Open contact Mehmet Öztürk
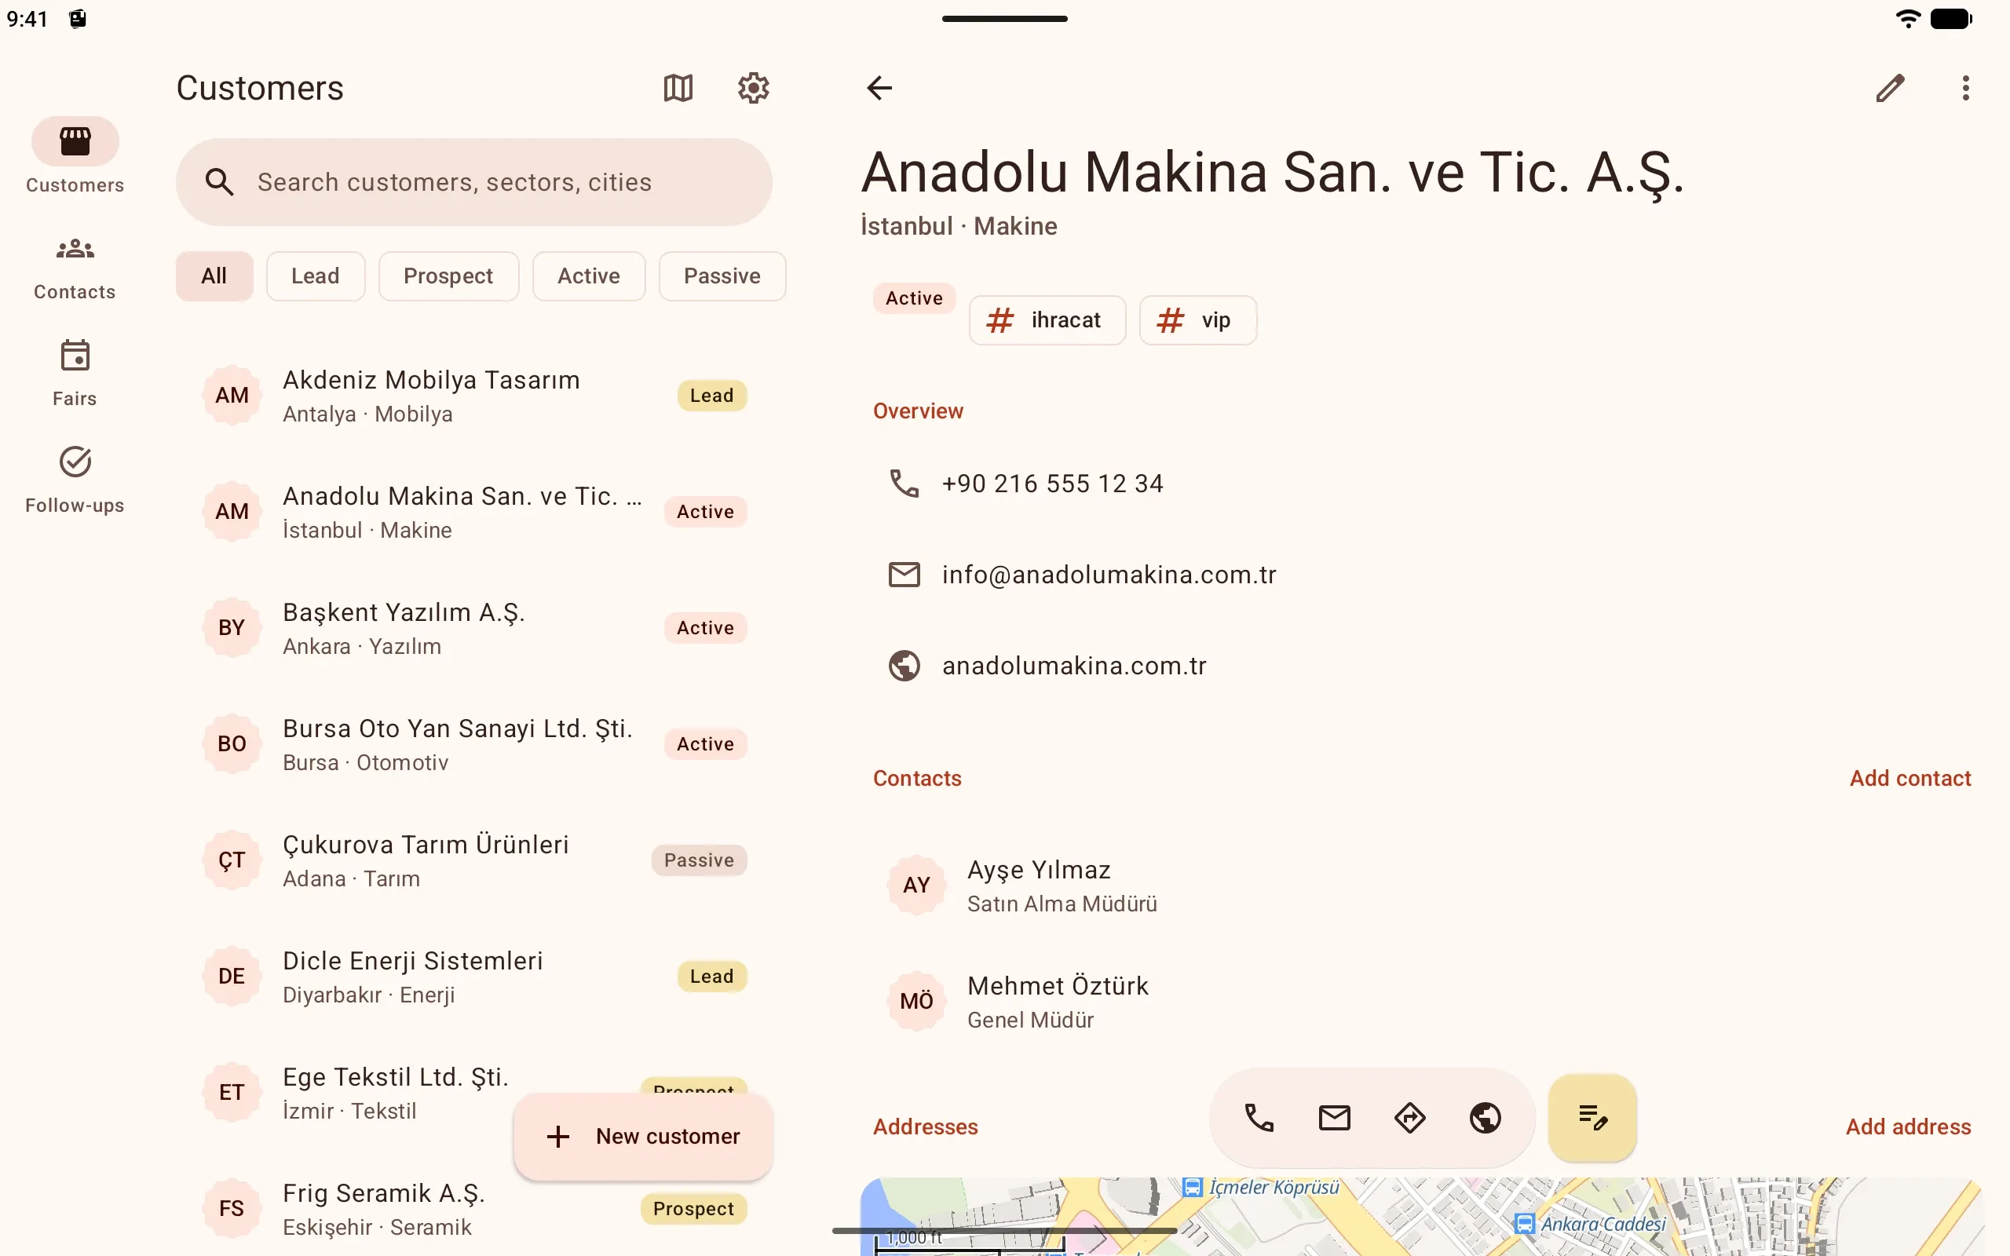 coord(1422,1002)
